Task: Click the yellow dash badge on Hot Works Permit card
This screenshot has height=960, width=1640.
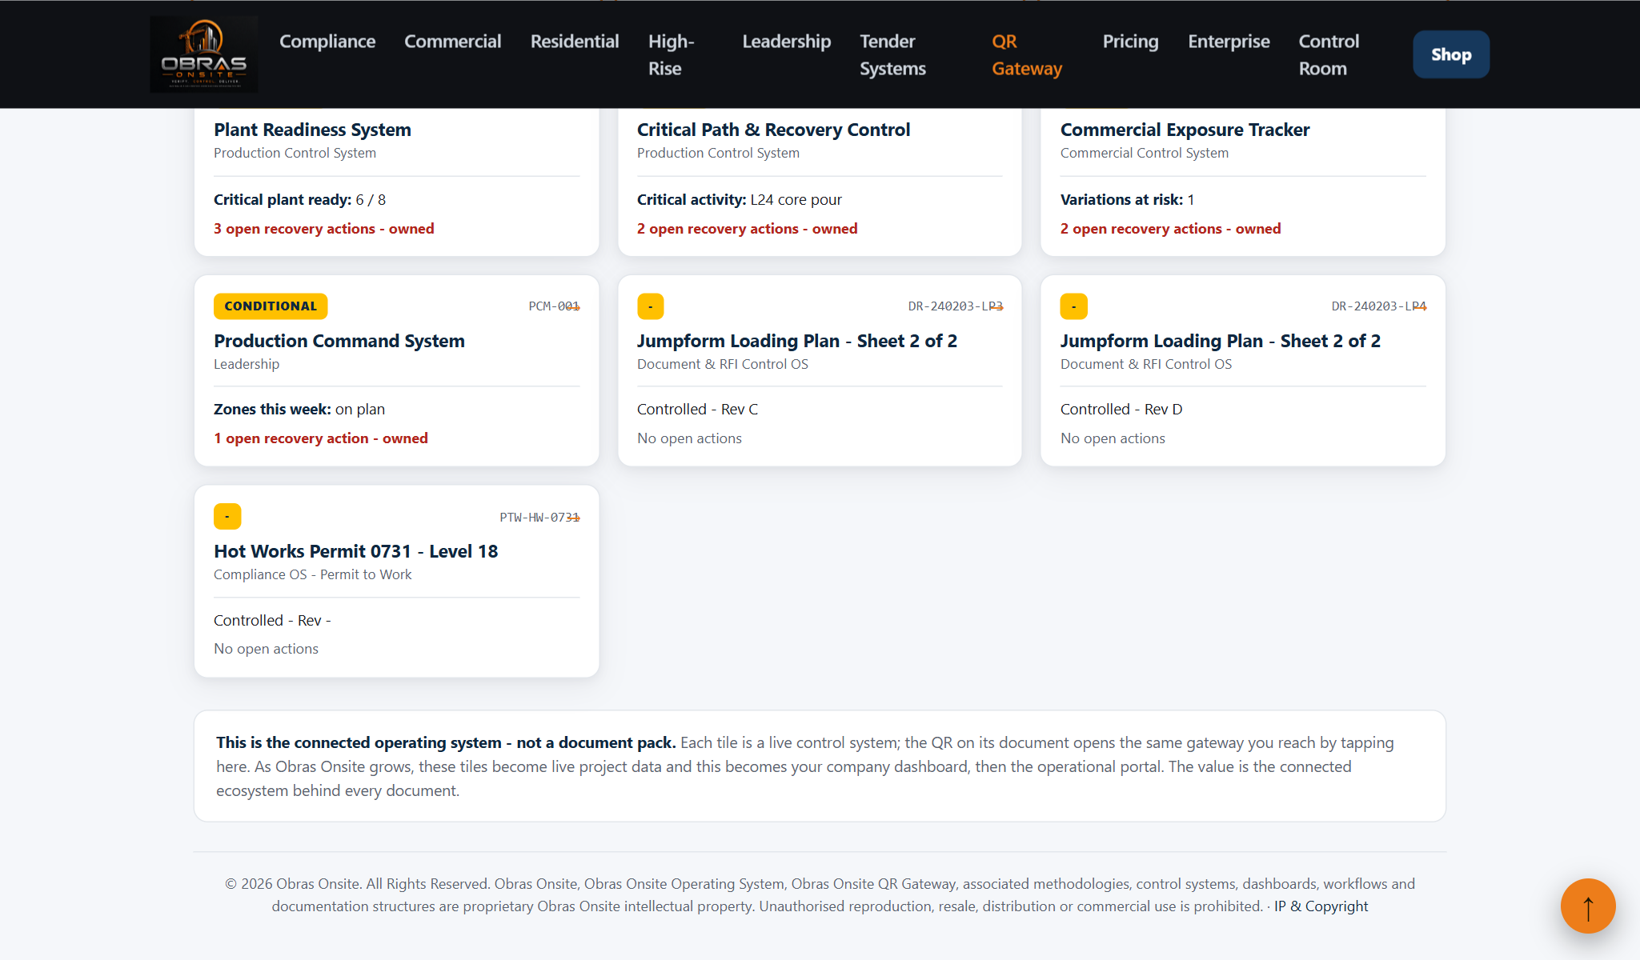Action: click(227, 517)
